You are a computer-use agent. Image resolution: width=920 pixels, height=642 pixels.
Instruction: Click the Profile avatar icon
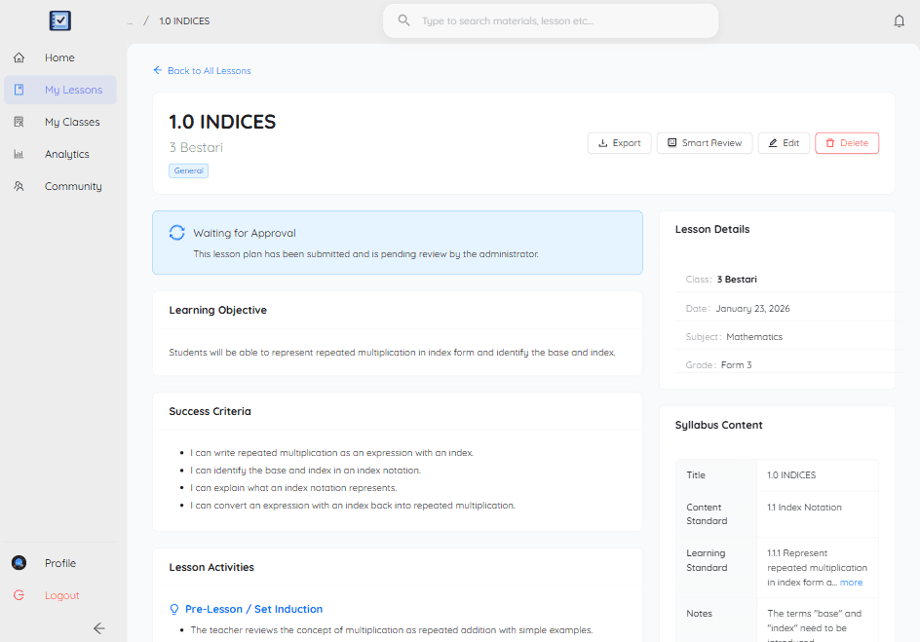[x=18, y=562]
